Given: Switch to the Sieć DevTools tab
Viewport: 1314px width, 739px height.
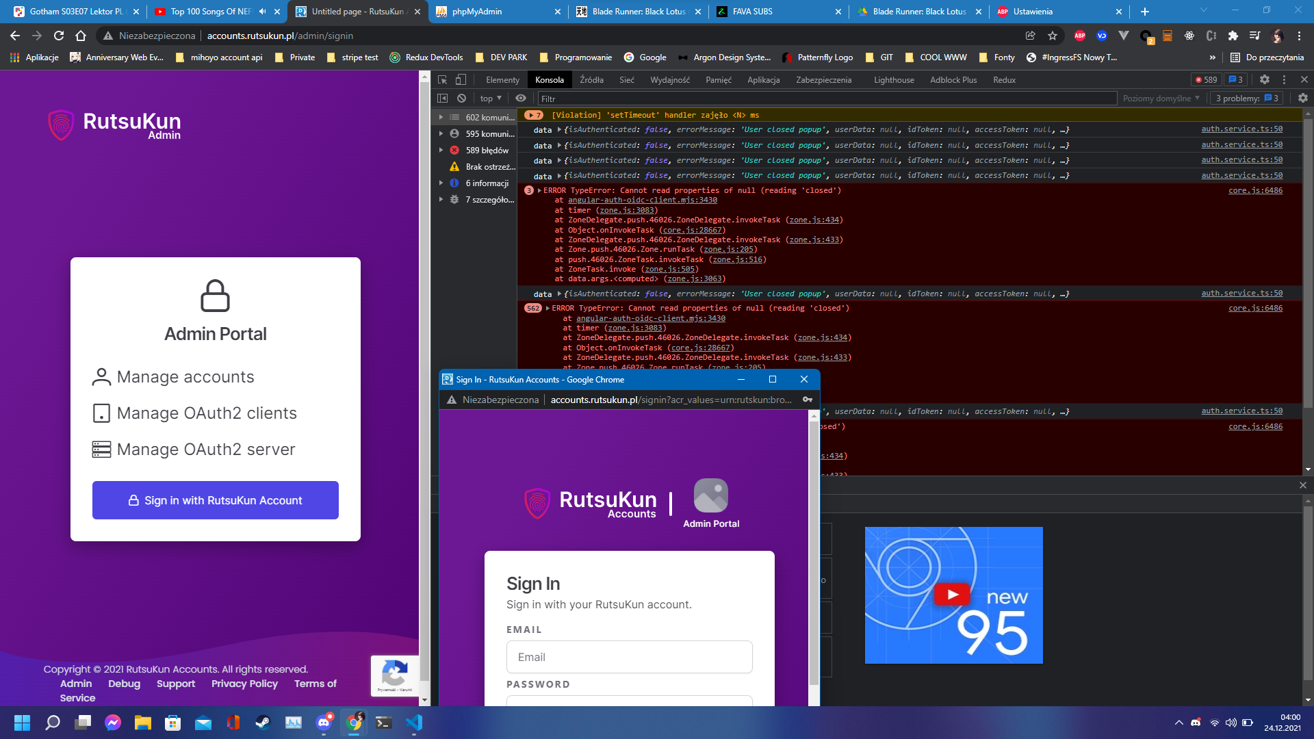Looking at the screenshot, I should [x=626, y=79].
